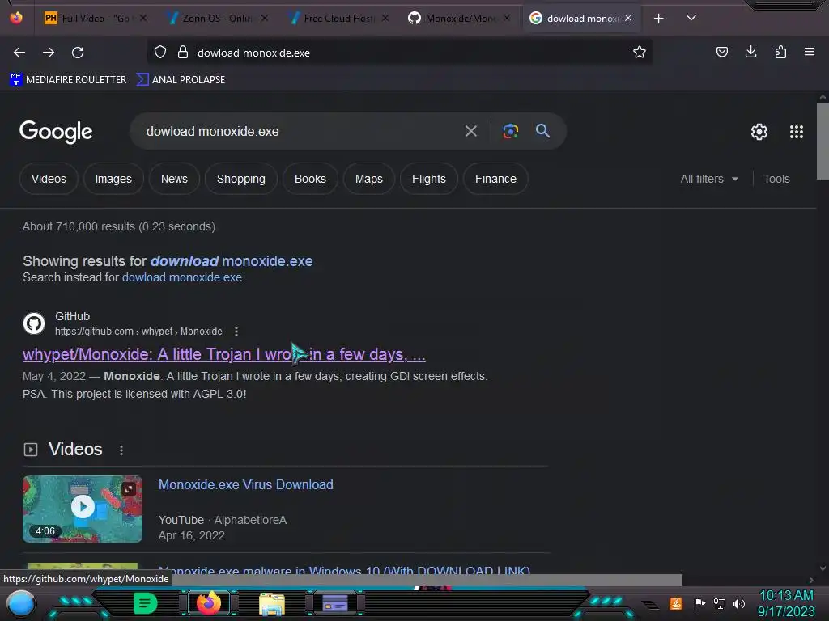Open the Firefox hamburger menu
The height and width of the screenshot is (621, 829).
click(809, 52)
